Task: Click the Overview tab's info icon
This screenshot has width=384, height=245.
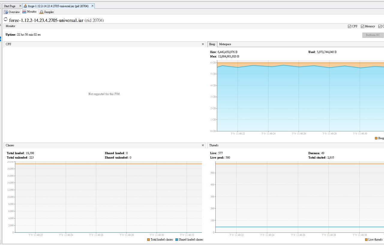Action: click(x=6, y=12)
